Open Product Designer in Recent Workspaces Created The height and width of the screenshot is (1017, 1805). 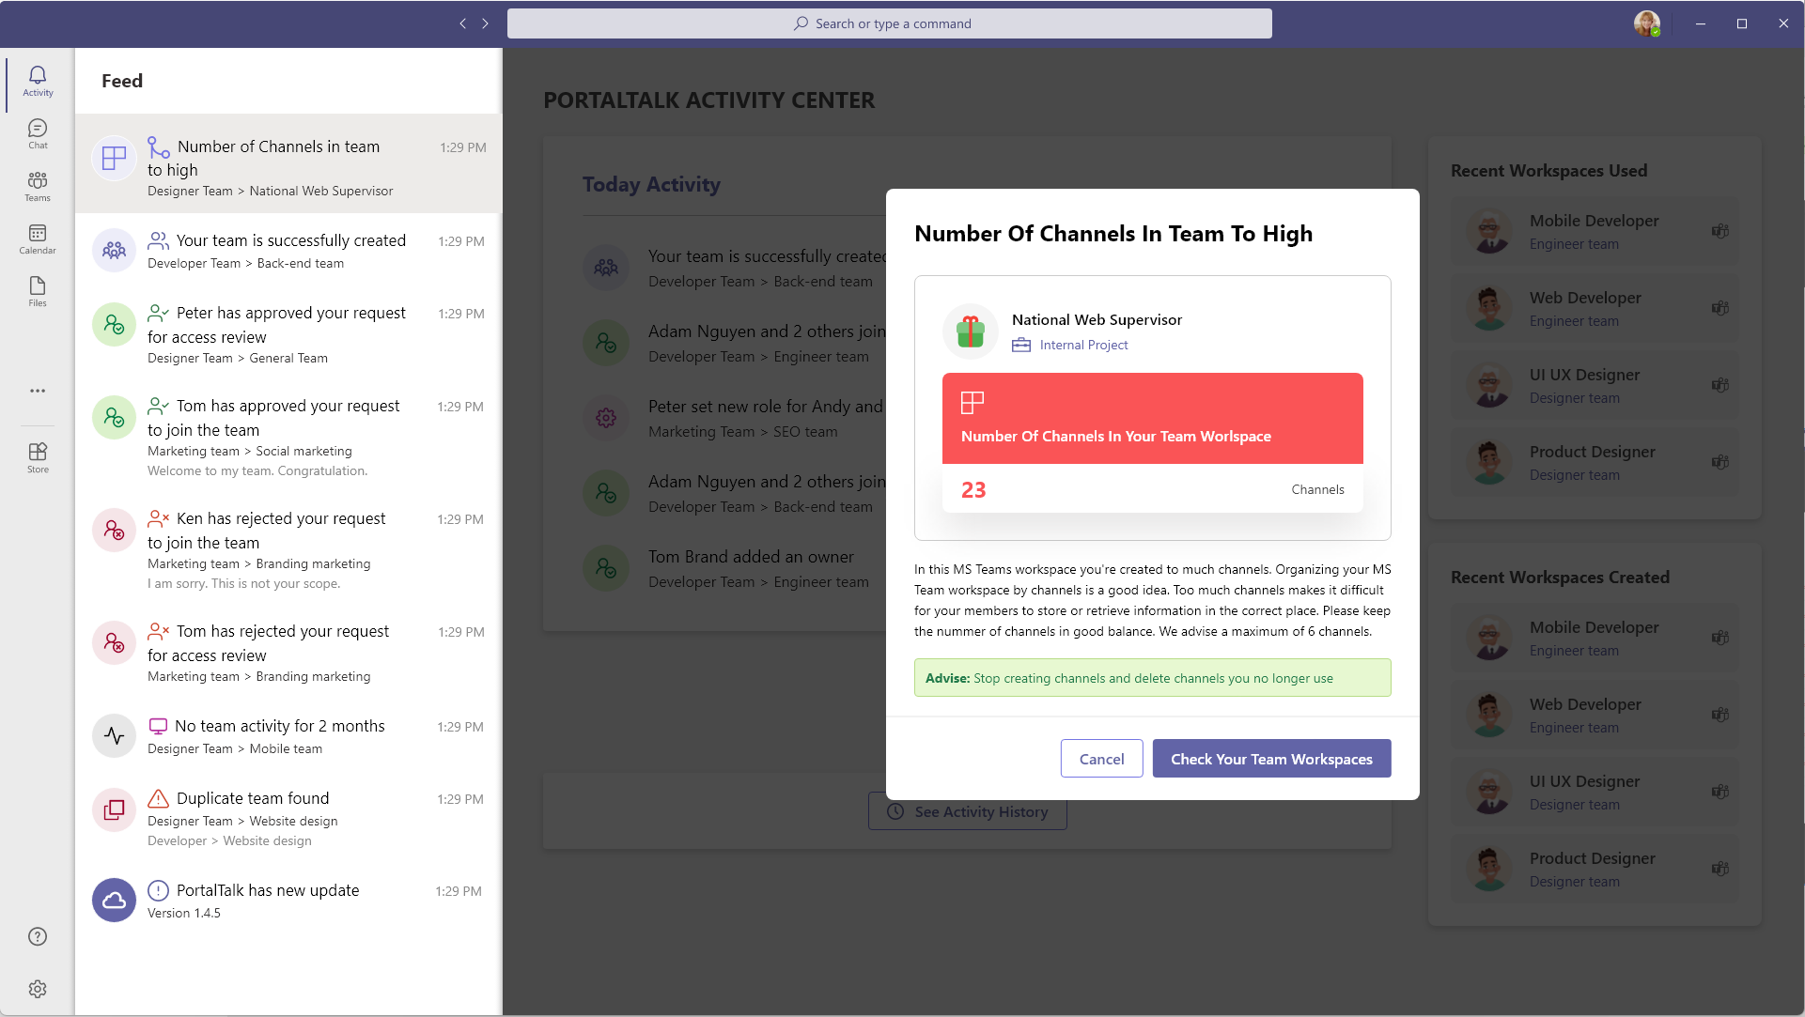1595,869
